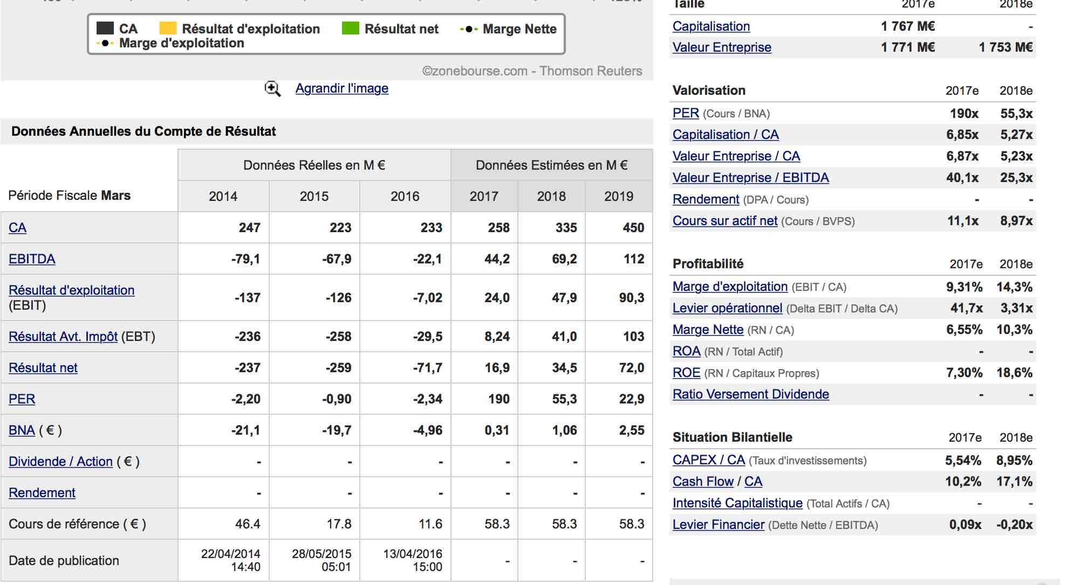This screenshot has height=585, width=1067.
Task: Open Valeur Entreprise / EBITDA link
Action: tap(750, 178)
